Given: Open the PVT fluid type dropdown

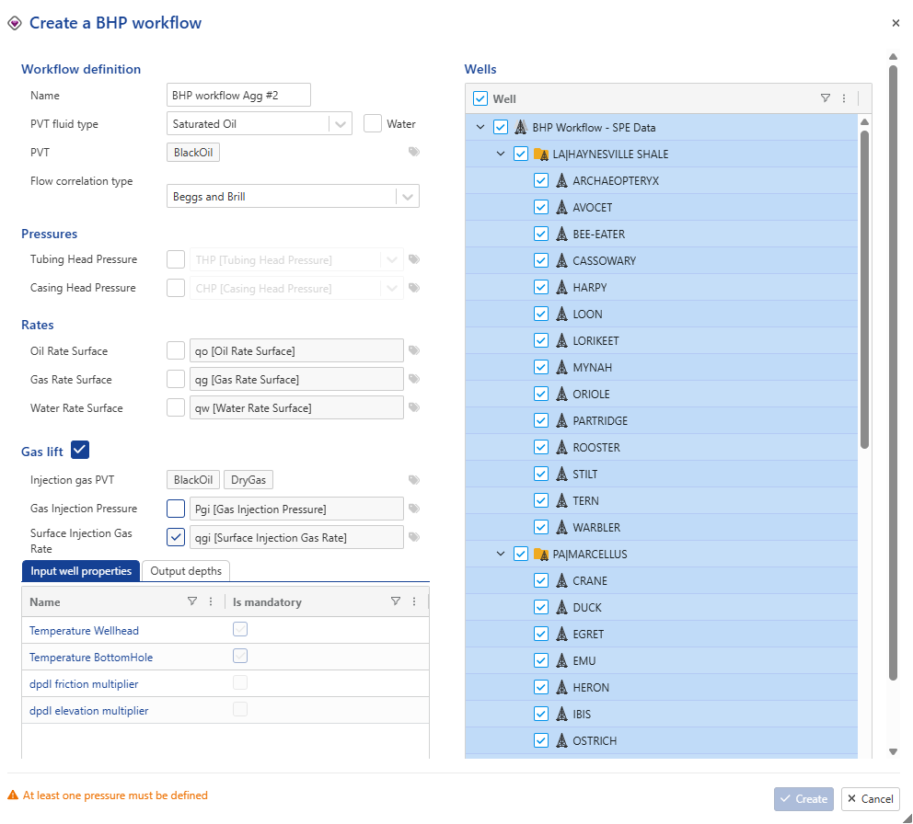Looking at the screenshot, I should 341,123.
